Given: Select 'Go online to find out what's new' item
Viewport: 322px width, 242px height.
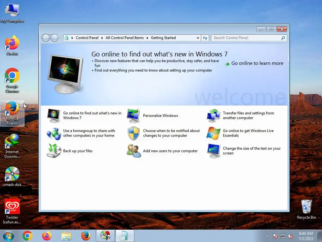Looking at the screenshot, I should tap(84, 115).
